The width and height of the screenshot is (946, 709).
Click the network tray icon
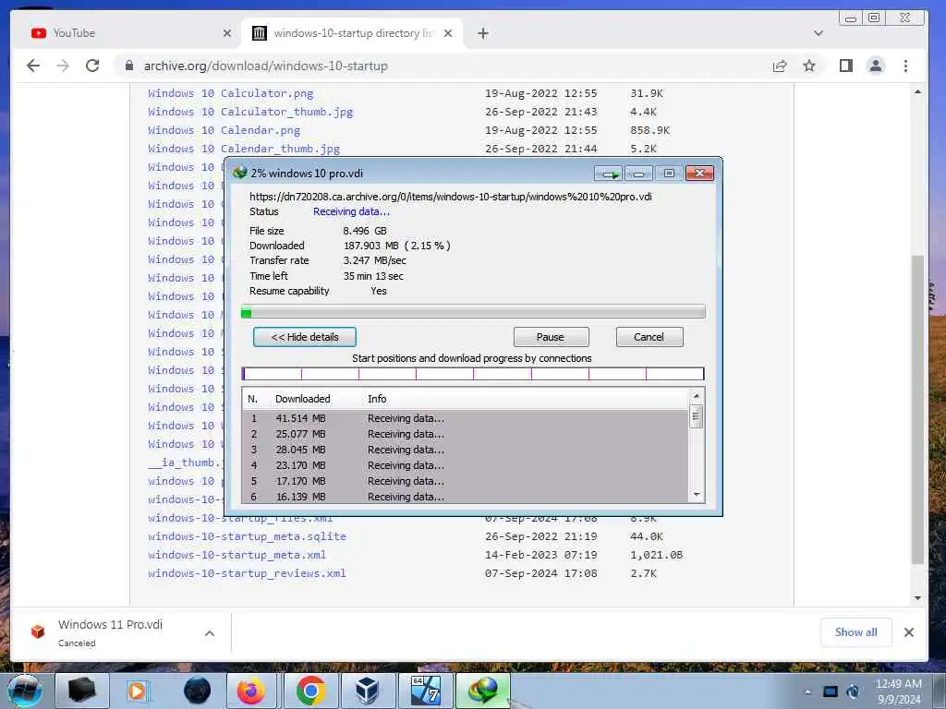pos(831,691)
